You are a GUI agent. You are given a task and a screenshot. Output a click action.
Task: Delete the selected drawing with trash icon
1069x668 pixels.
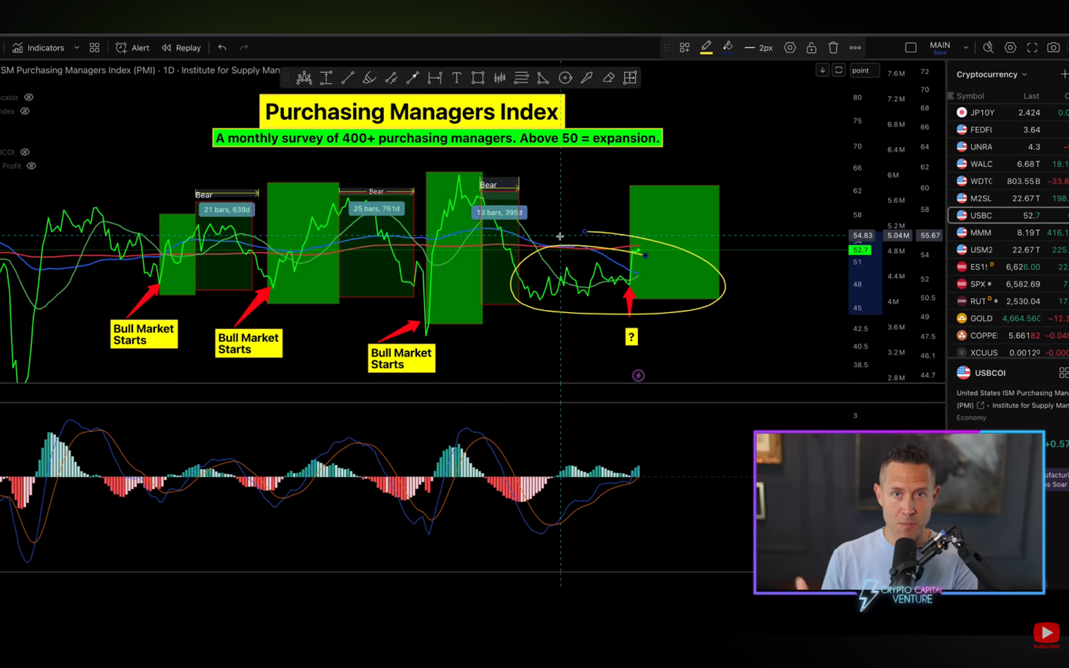pyautogui.click(x=833, y=48)
